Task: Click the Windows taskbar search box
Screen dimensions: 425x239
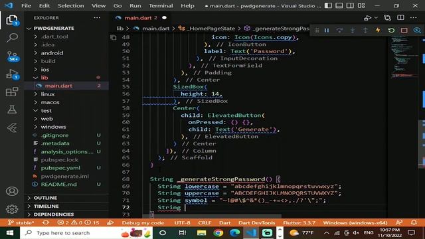Action: tap(86, 233)
